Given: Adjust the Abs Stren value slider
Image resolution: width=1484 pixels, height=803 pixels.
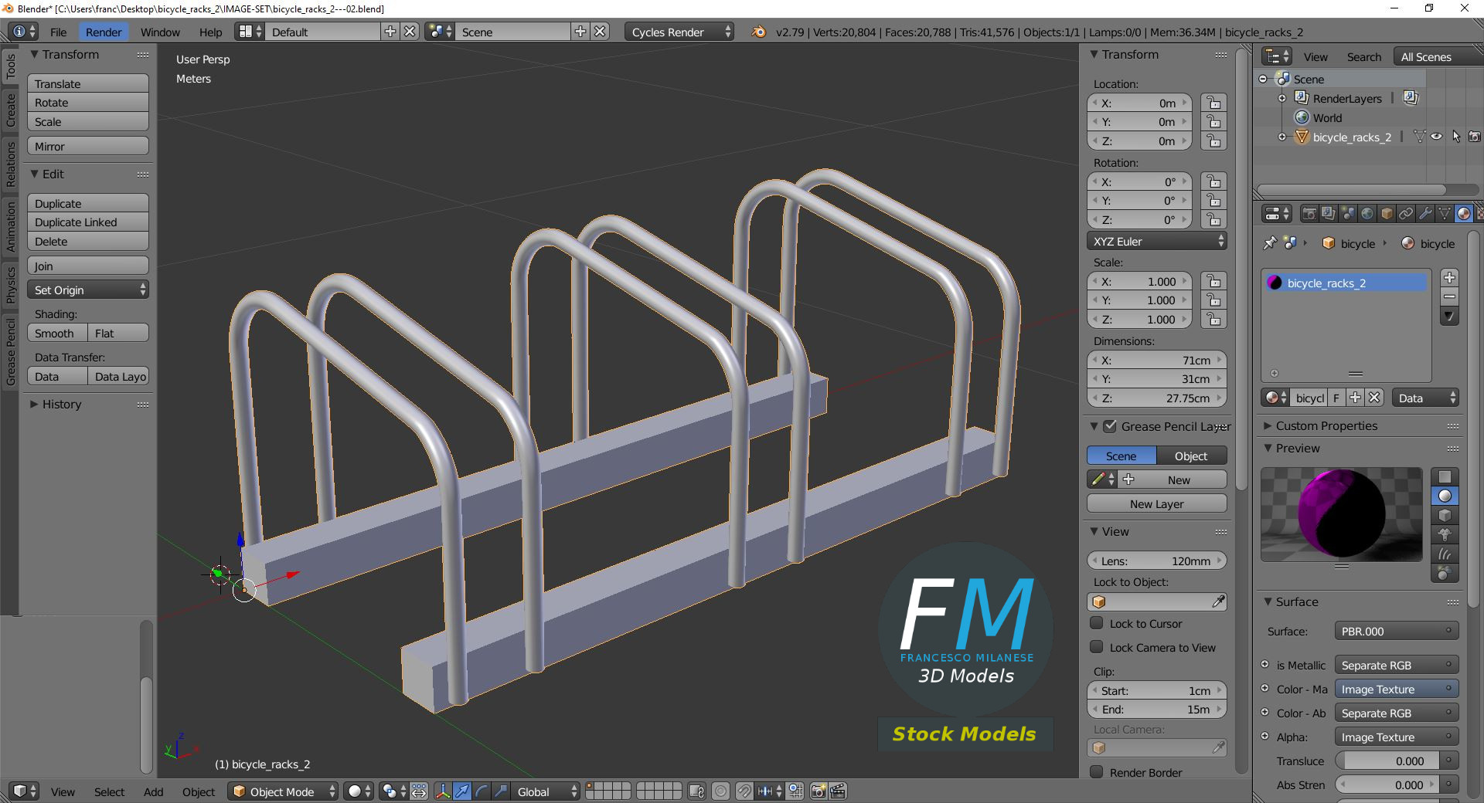Looking at the screenshot, I should tap(1387, 784).
